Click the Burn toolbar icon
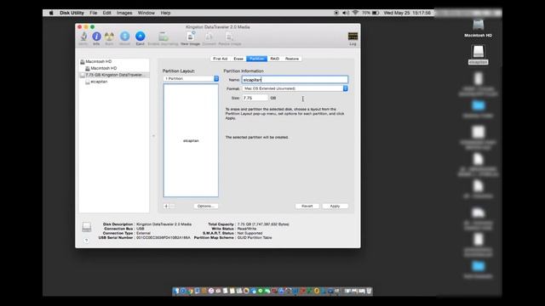The image size is (545, 306). click(x=109, y=37)
